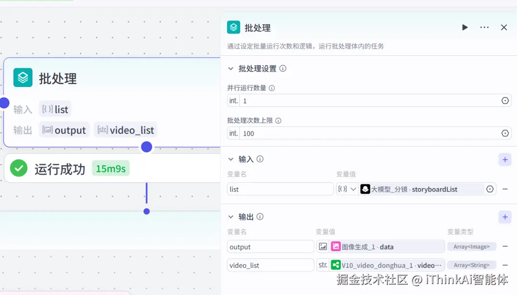Click the 图像生成_1 data value reference
The image size is (517, 295).
click(387, 247)
